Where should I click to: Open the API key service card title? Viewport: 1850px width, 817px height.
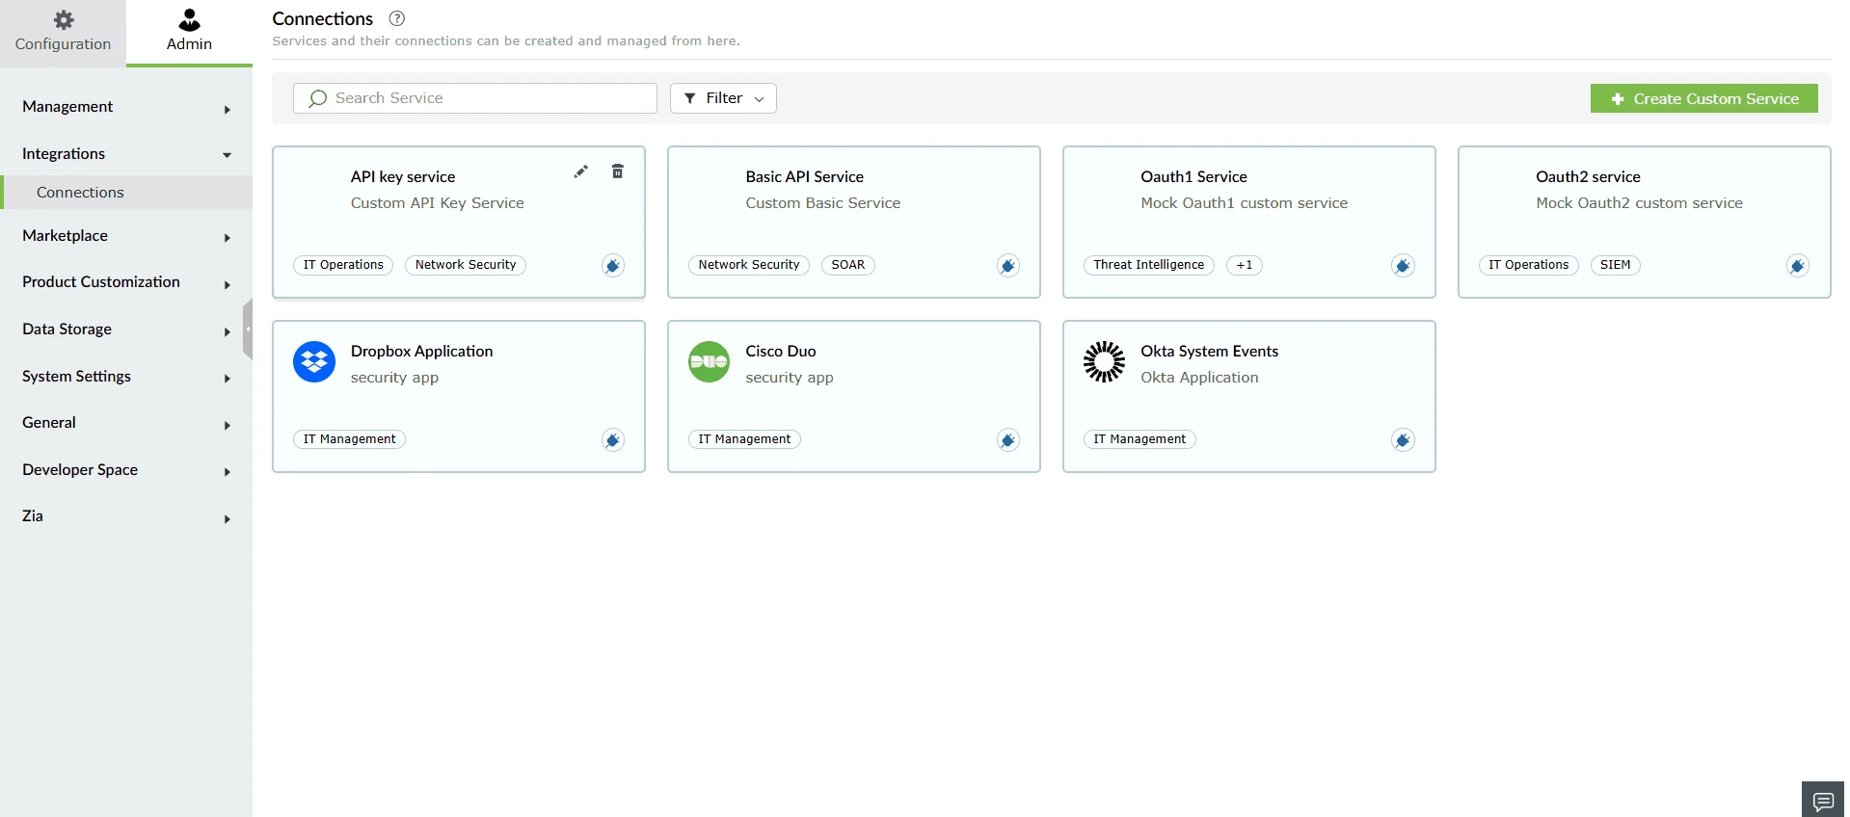403,177
